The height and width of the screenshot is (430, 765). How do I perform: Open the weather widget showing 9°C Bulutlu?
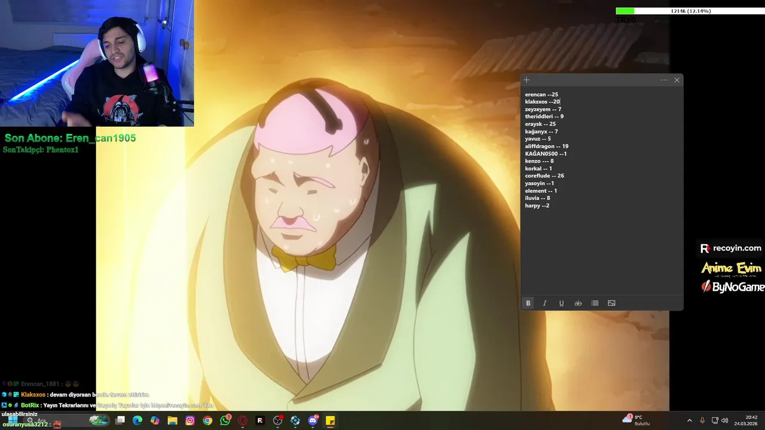(x=637, y=420)
